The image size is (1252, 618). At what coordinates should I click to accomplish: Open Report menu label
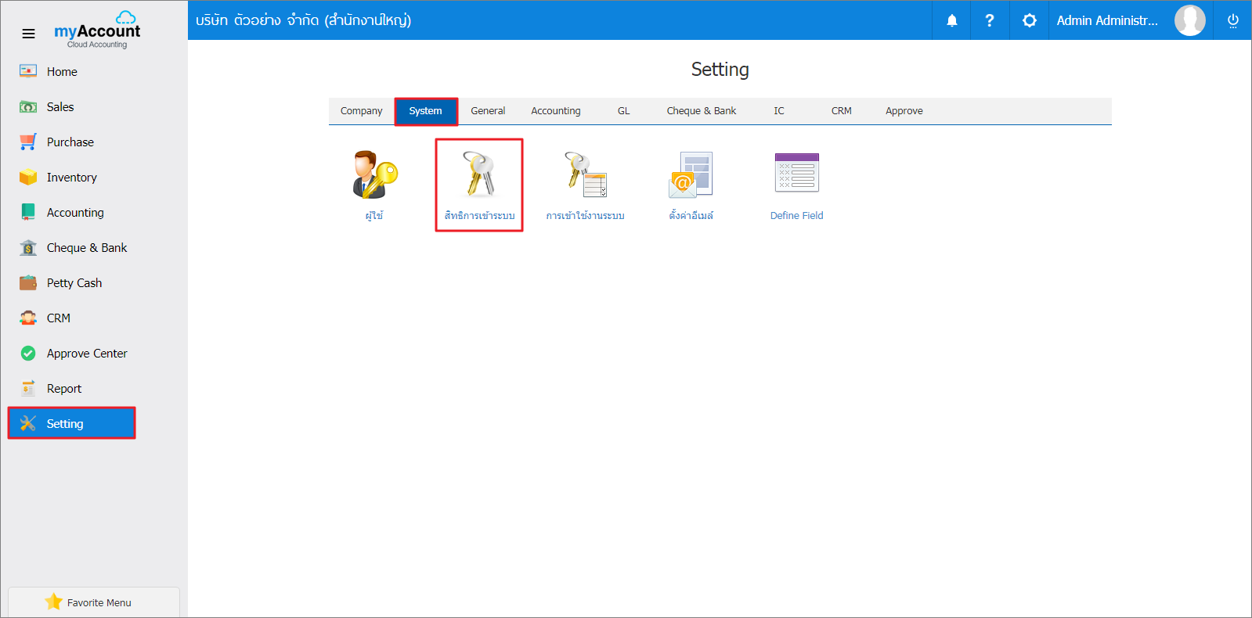64,389
